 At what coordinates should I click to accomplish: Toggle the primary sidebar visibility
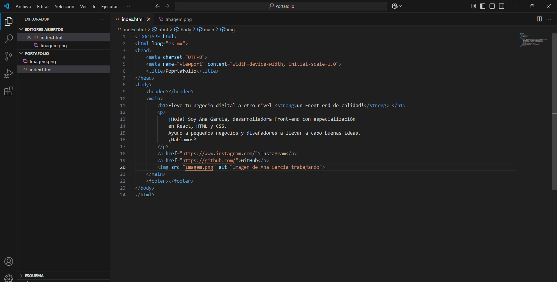483,6
